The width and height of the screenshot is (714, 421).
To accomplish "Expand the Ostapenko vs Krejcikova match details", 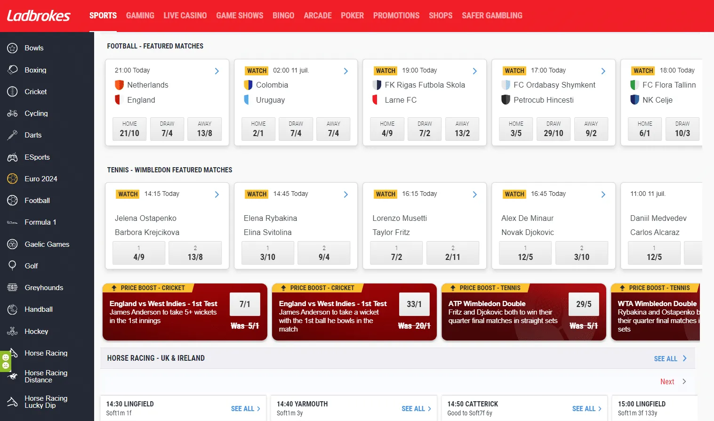I will click(x=217, y=194).
